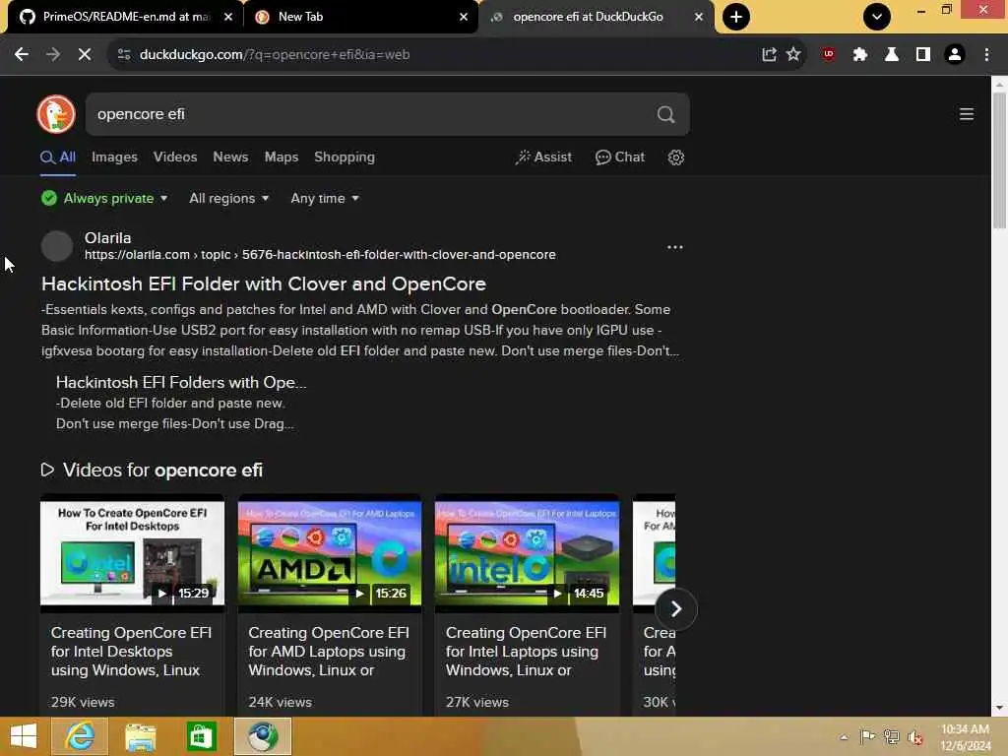Open File Explorer from taskbar

[x=141, y=736]
